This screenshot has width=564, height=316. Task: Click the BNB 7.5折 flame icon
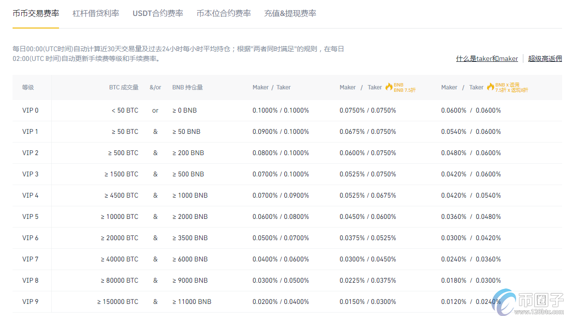pos(389,87)
